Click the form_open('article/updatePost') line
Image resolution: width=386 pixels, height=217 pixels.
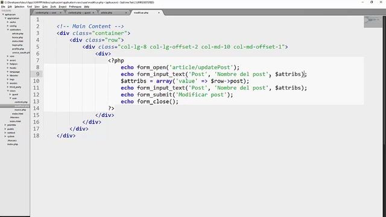(180, 68)
